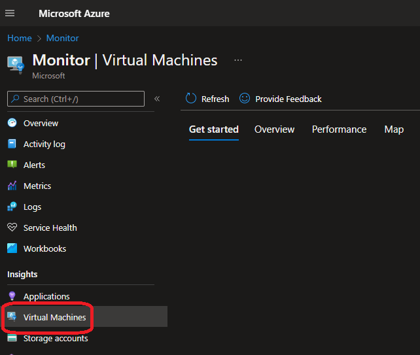Click the Storage accounts icon
The height and width of the screenshot is (355, 420).
point(12,338)
